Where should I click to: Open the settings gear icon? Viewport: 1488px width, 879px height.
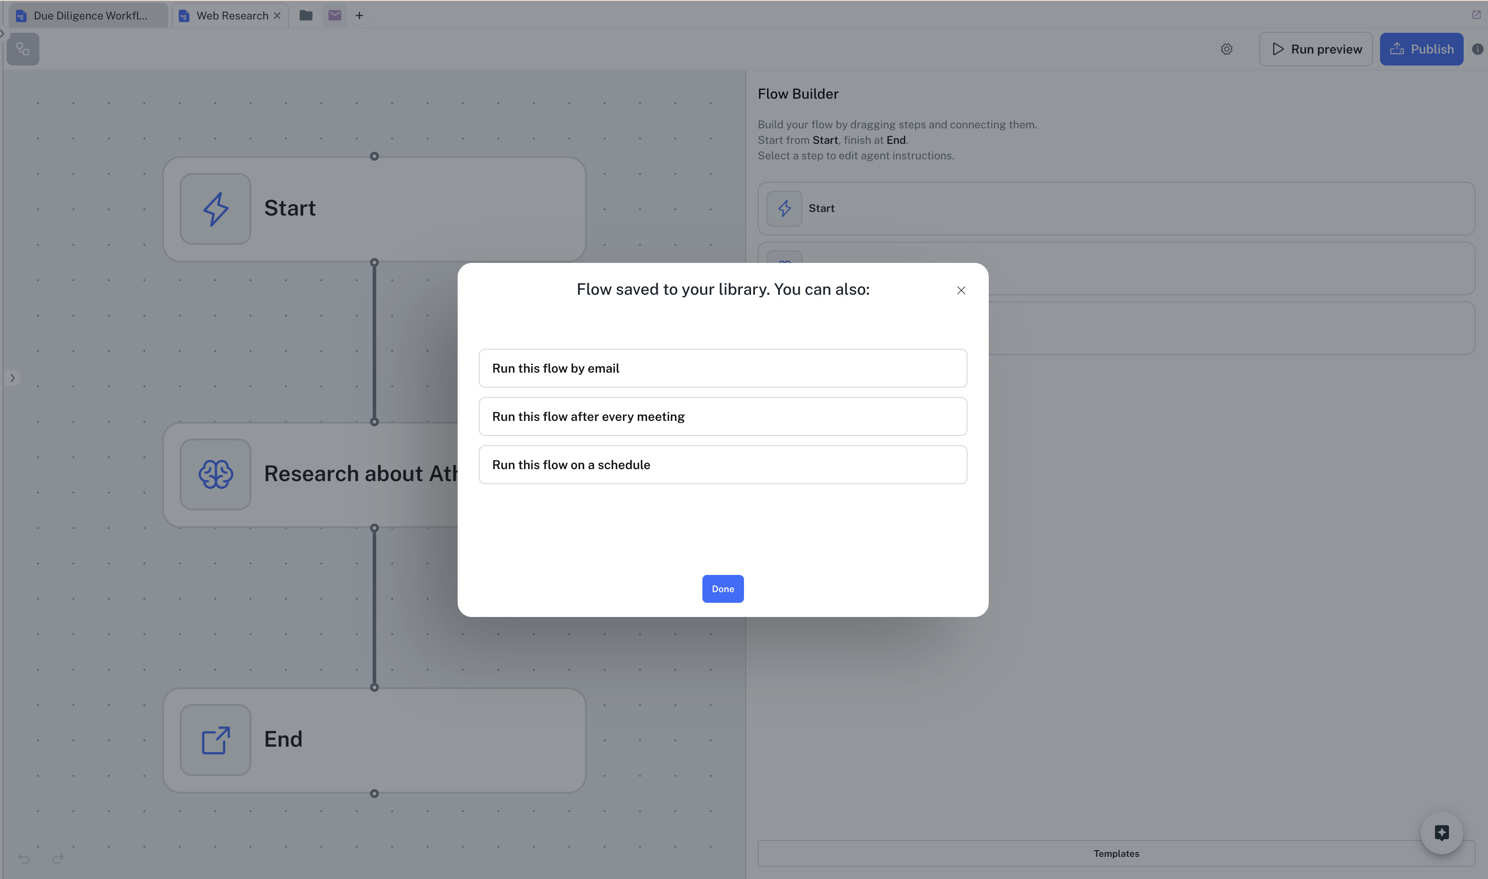coord(1226,49)
